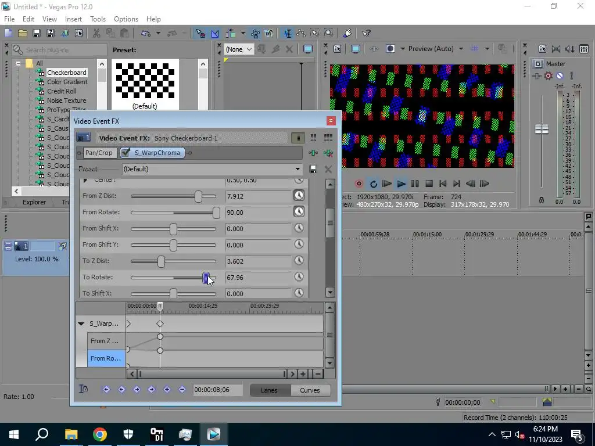Viewport: 595px width, 446px height.
Task: Select the Pan/Crop chain button
Action: click(99, 153)
